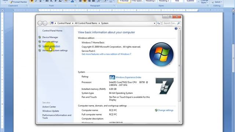Toggle the ruler button above Word scrollbar
This screenshot has width=235, height=132.
pos(234,10)
